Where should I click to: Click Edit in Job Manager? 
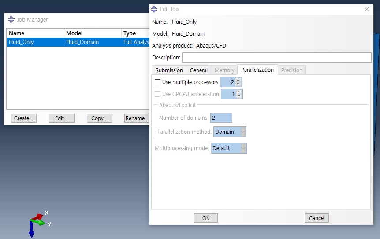click(61, 118)
